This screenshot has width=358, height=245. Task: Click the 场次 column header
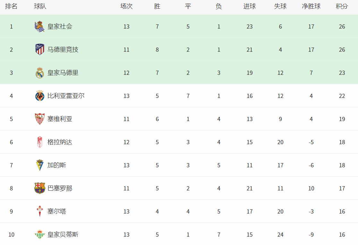[126, 6]
